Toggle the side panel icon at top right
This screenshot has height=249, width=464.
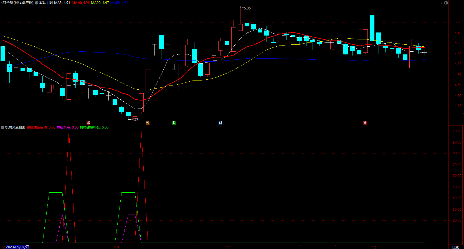click(x=446, y=3)
